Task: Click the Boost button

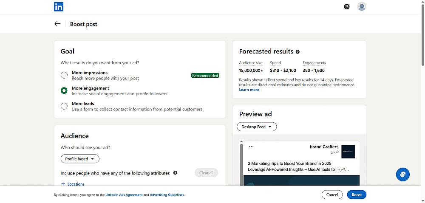Action: click(357, 195)
